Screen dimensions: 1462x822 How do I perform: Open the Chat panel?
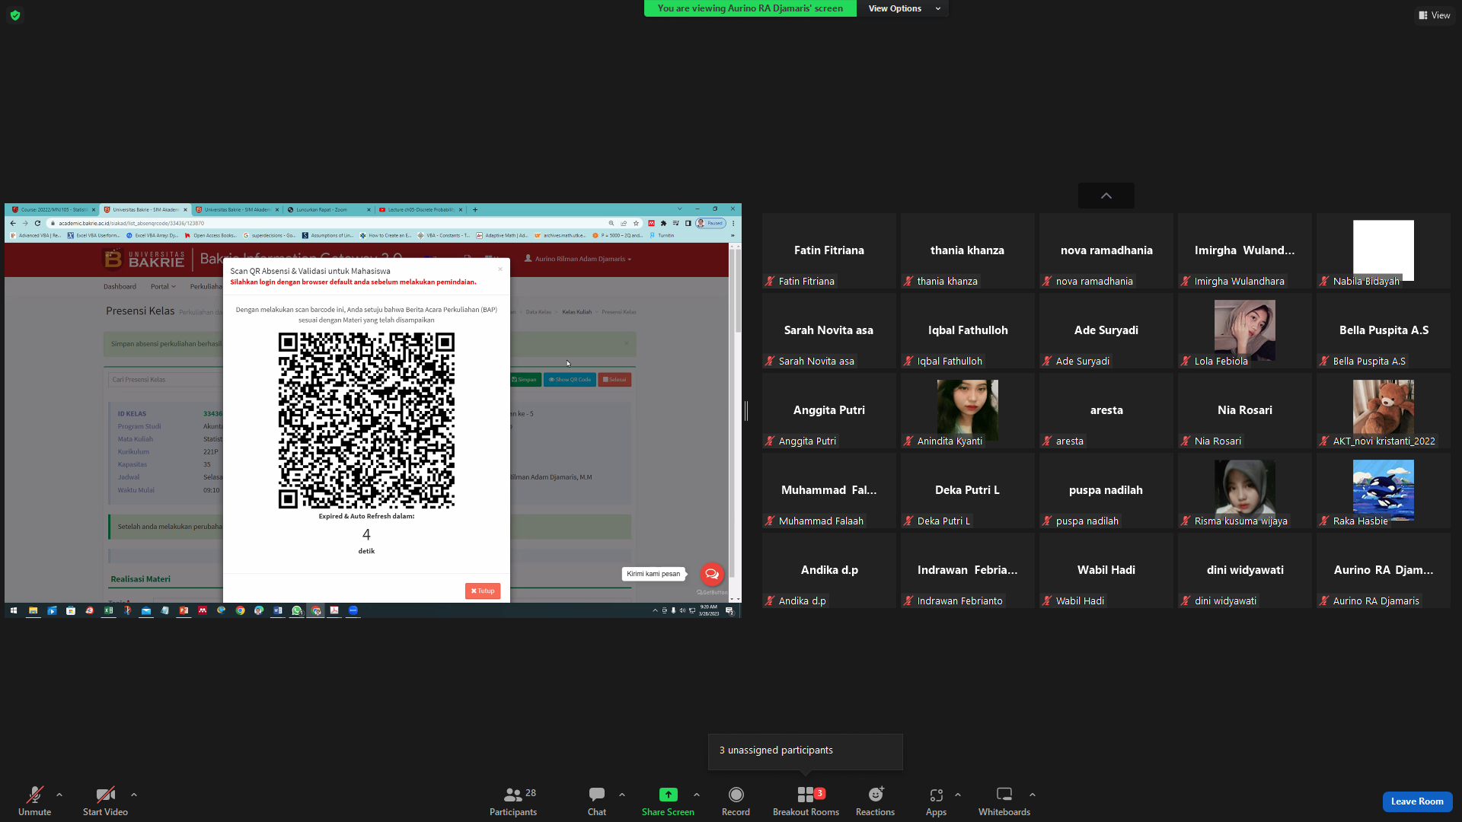coord(597,801)
